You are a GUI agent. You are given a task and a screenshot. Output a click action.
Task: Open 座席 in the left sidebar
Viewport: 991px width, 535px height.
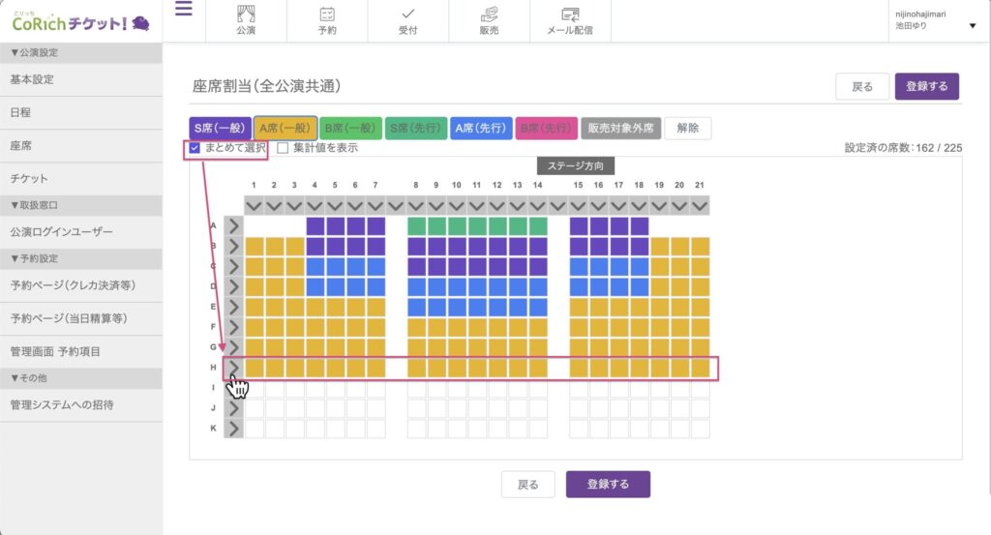(x=21, y=145)
